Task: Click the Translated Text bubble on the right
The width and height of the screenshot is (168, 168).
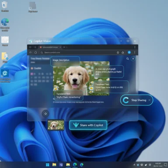Action: (111, 87)
